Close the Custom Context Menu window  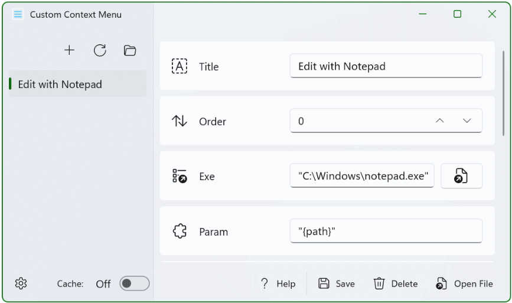pos(492,14)
